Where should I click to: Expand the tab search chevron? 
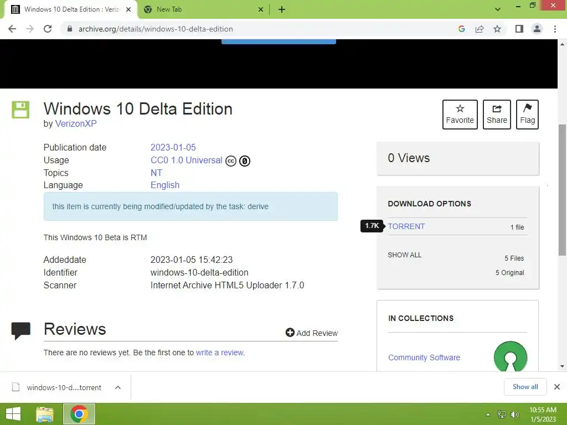pos(498,9)
